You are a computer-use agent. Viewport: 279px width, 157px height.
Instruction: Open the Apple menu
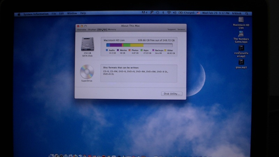click(x=19, y=14)
